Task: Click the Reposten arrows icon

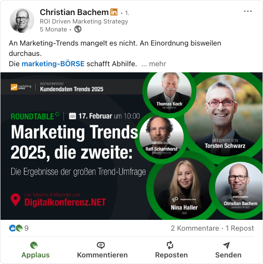Action: (x=170, y=245)
